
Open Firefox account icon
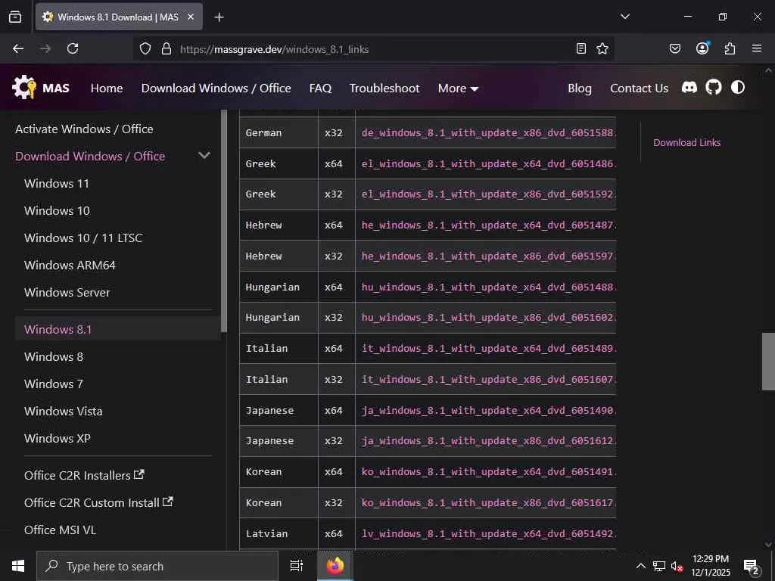[x=702, y=48]
